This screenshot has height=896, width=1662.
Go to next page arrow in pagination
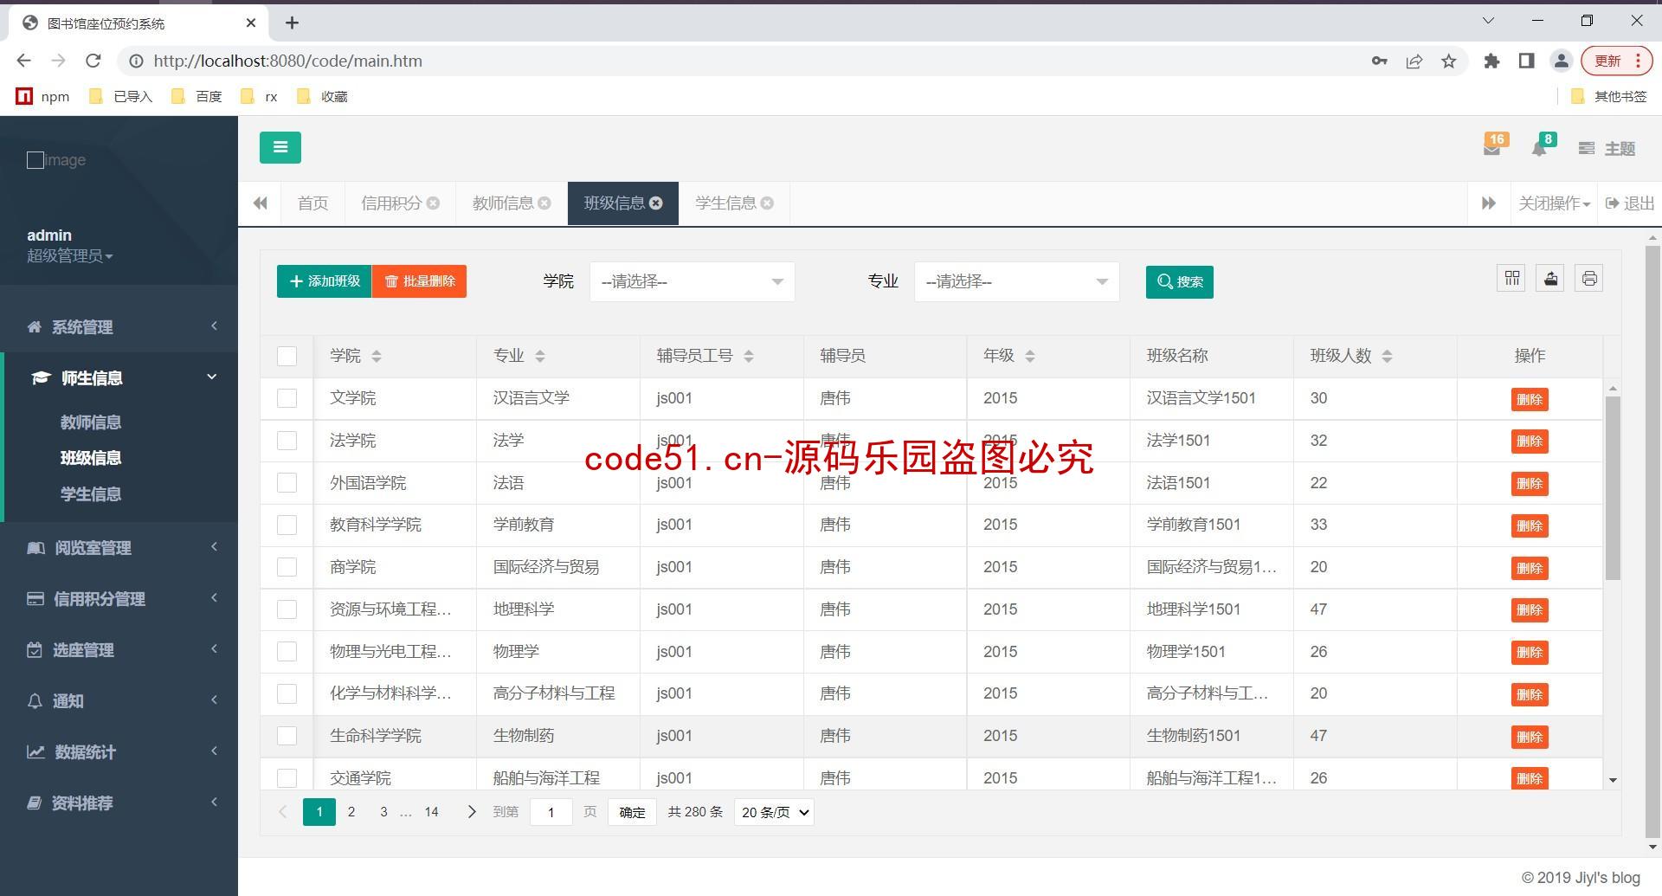click(x=471, y=812)
